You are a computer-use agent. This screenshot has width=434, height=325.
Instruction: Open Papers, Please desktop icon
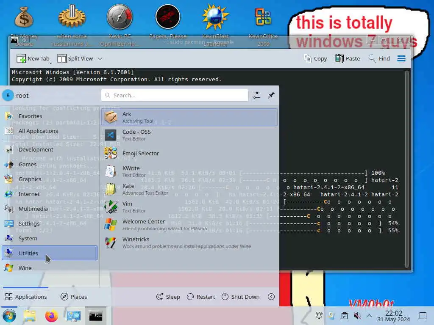pos(168,22)
